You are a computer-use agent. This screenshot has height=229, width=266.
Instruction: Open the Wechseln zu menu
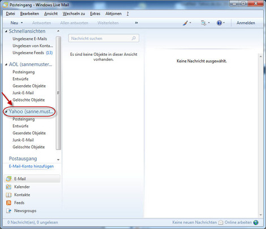tap(74, 14)
